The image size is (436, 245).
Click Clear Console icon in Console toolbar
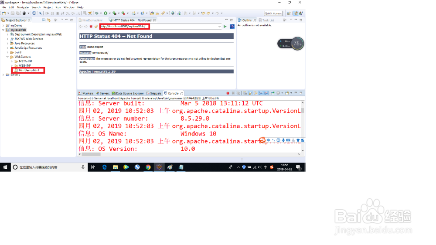click(x=245, y=93)
